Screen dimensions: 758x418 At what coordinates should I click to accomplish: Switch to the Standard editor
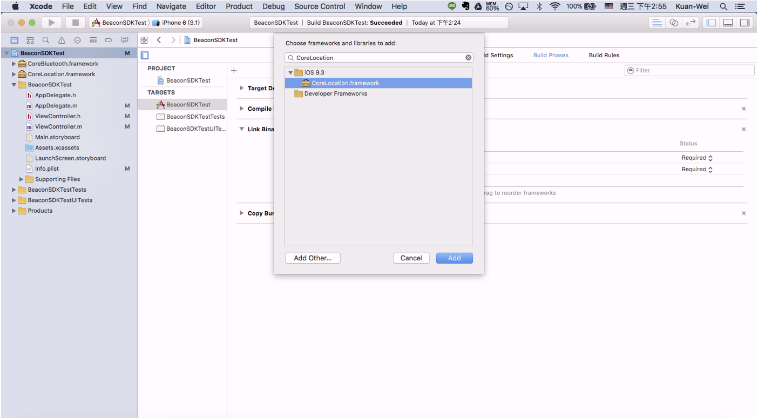pos(657,23)
